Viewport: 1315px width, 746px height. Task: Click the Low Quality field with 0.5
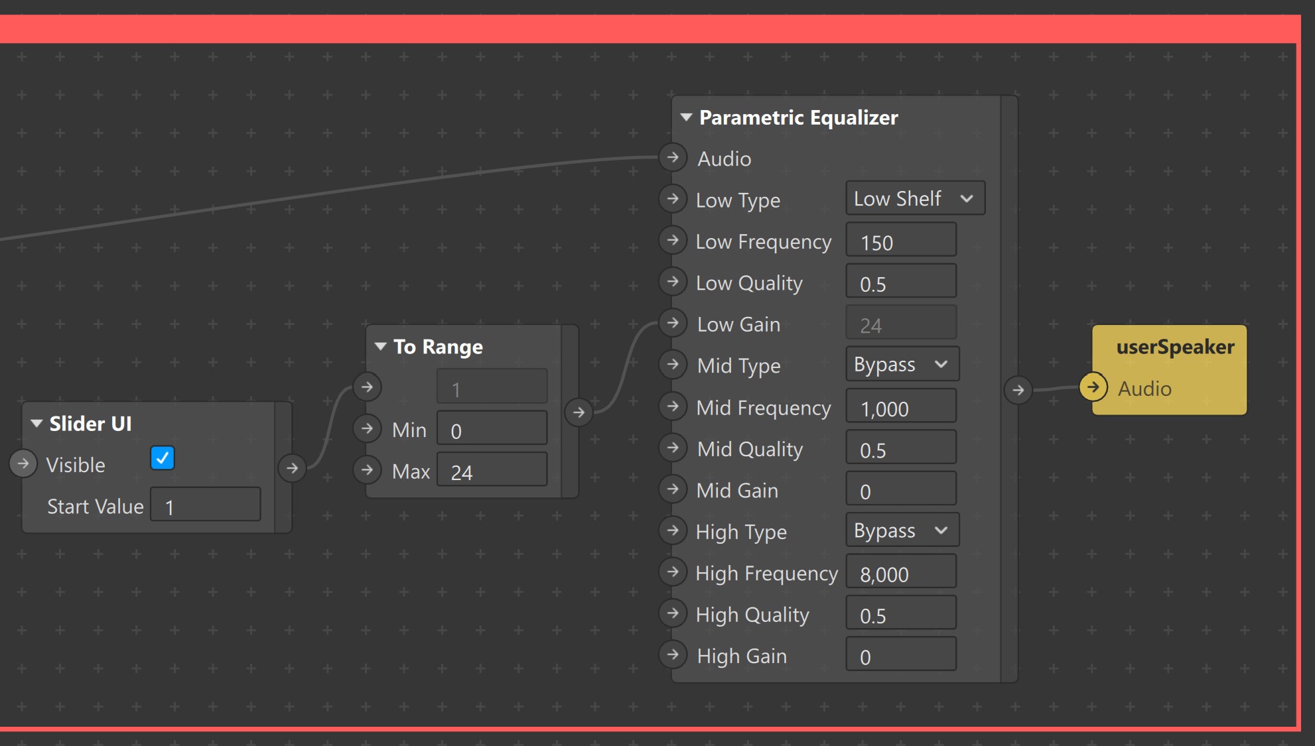click(x=901, y=281)
